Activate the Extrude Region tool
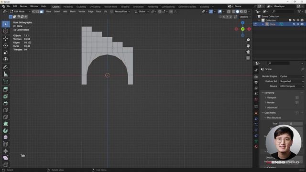 [5, 89]
